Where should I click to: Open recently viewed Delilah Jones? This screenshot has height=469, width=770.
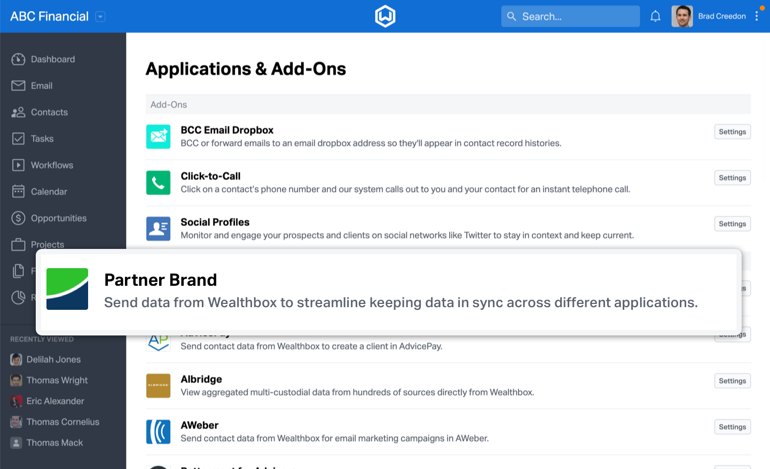coord(53,359)
